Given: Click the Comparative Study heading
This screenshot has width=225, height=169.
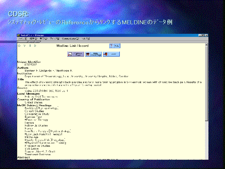Looking at the screenshot, I should [x=37, y=114].
